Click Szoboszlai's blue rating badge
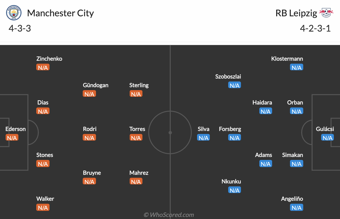 (234, 85)
